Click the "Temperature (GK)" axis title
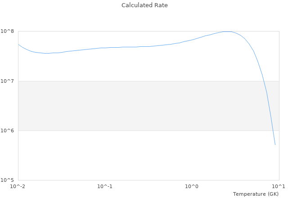 (256, 194)
